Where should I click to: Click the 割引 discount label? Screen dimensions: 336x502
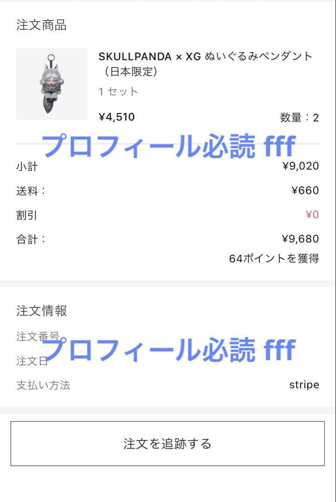click(x=26, y=215)
